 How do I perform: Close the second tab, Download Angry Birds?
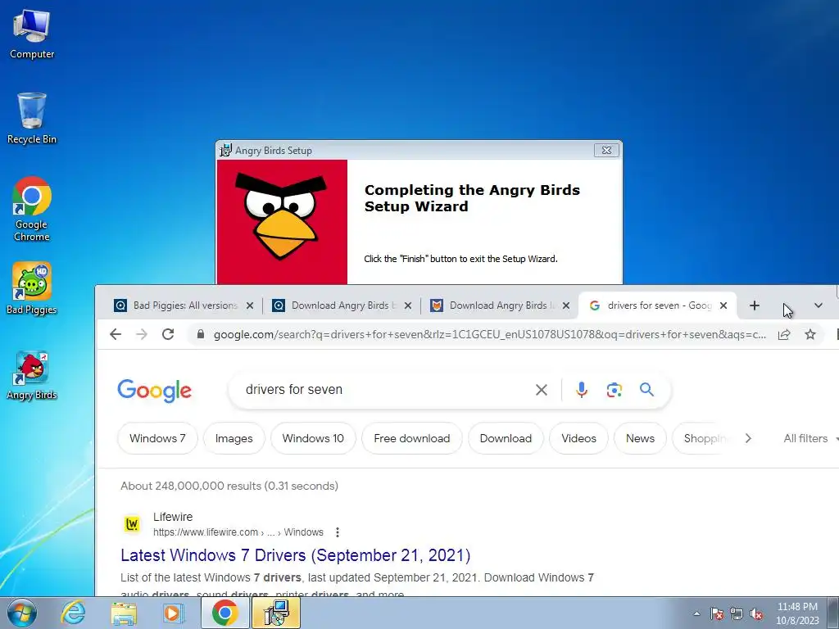pos(408,305)
